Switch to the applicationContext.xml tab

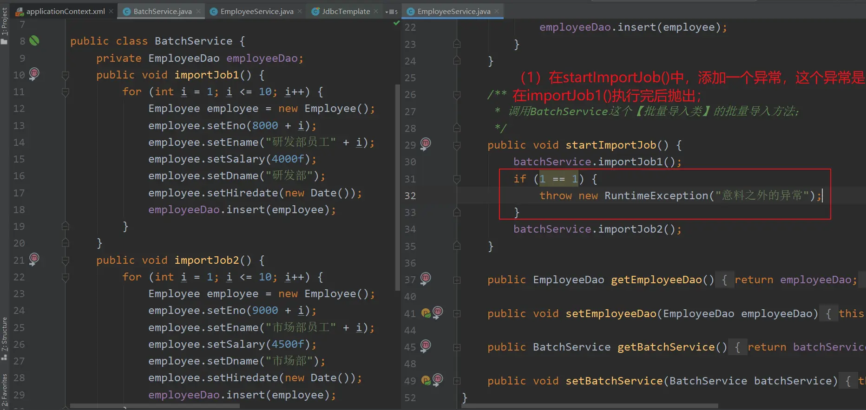tap(65, 11)
